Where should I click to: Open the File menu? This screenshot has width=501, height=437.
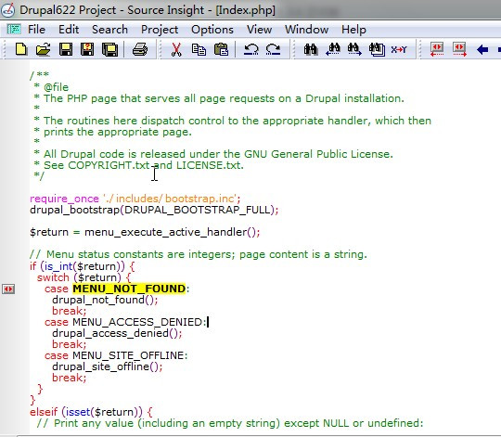tap(36, 30)
